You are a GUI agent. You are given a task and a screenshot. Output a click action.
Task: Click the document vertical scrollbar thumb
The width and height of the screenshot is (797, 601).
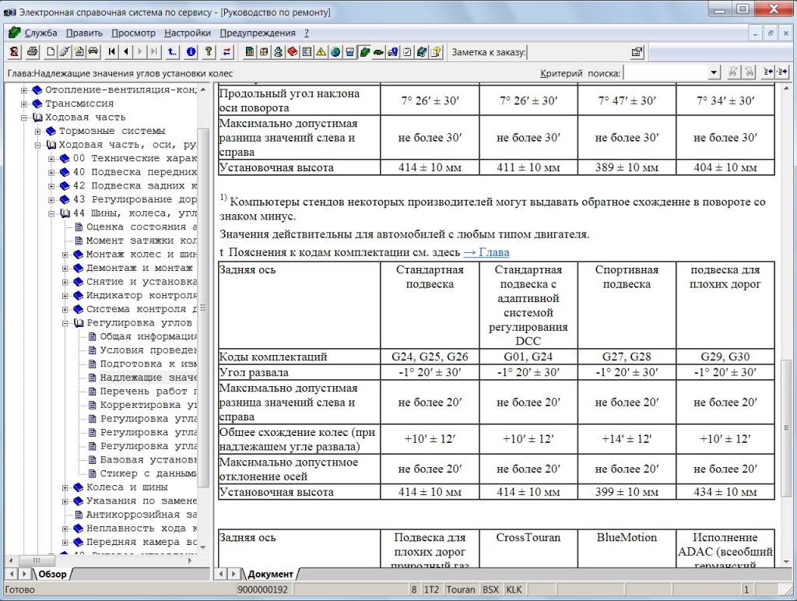[787, 427]
